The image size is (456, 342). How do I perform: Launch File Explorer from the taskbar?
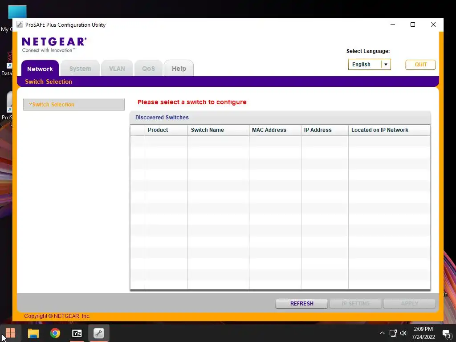(33, 333)
